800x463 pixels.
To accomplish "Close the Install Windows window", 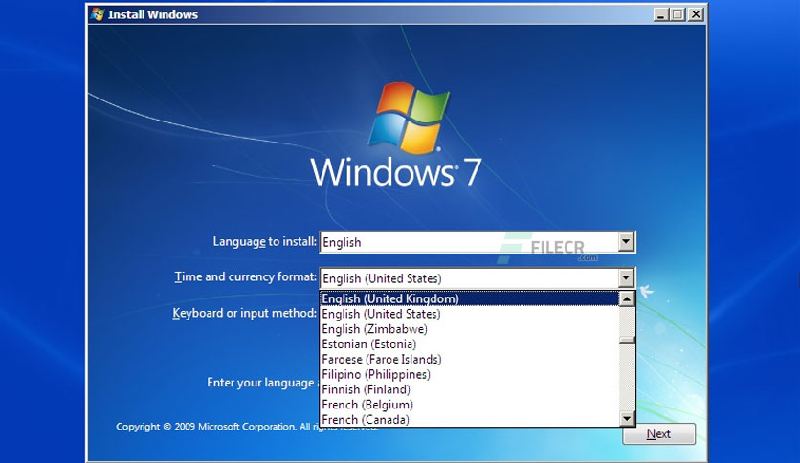I will [696, 14].
